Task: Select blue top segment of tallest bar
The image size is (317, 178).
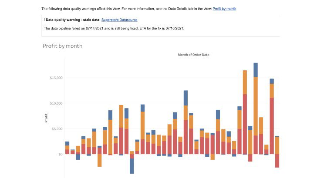Action: click(256, 70)
